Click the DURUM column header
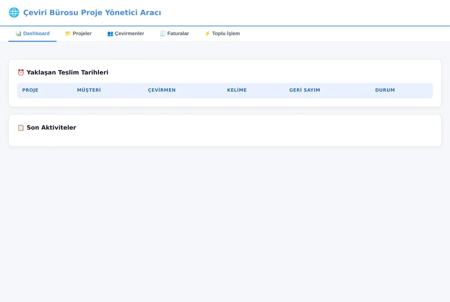Screen dimensions: 450x302 pos(402,90)
